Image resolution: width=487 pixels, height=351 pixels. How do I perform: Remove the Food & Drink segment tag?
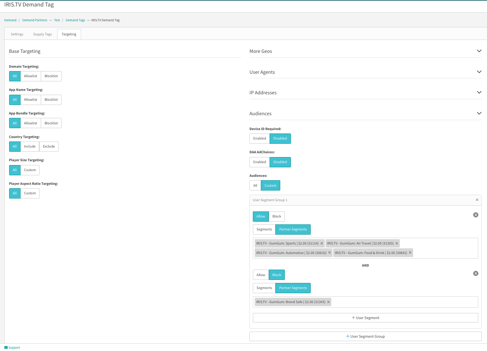[410, 253]
